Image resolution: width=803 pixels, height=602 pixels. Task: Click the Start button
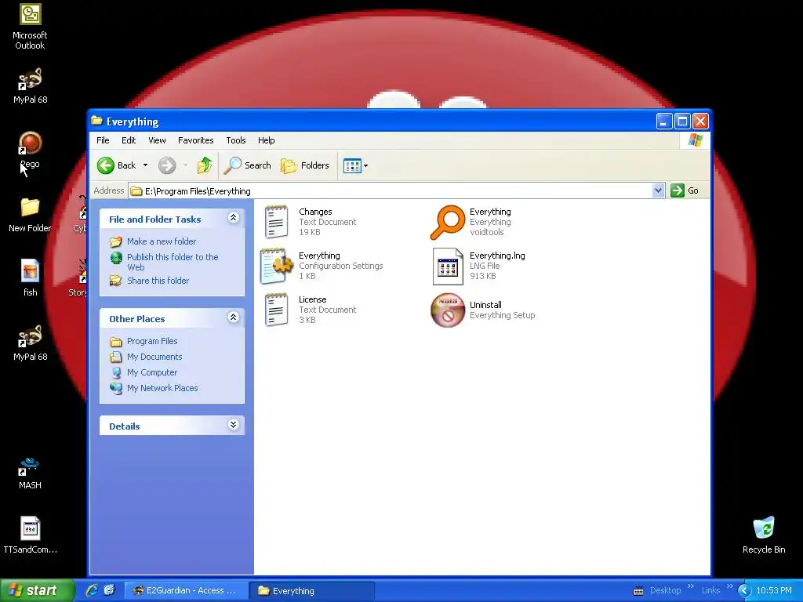coord(37,590)
